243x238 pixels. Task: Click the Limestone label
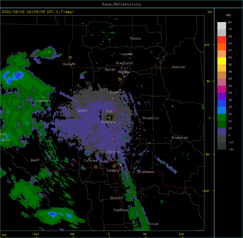(43, 101)
